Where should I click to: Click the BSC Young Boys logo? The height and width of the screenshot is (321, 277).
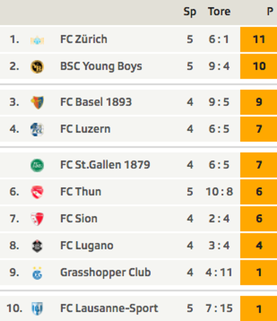(x=37, y=67)
